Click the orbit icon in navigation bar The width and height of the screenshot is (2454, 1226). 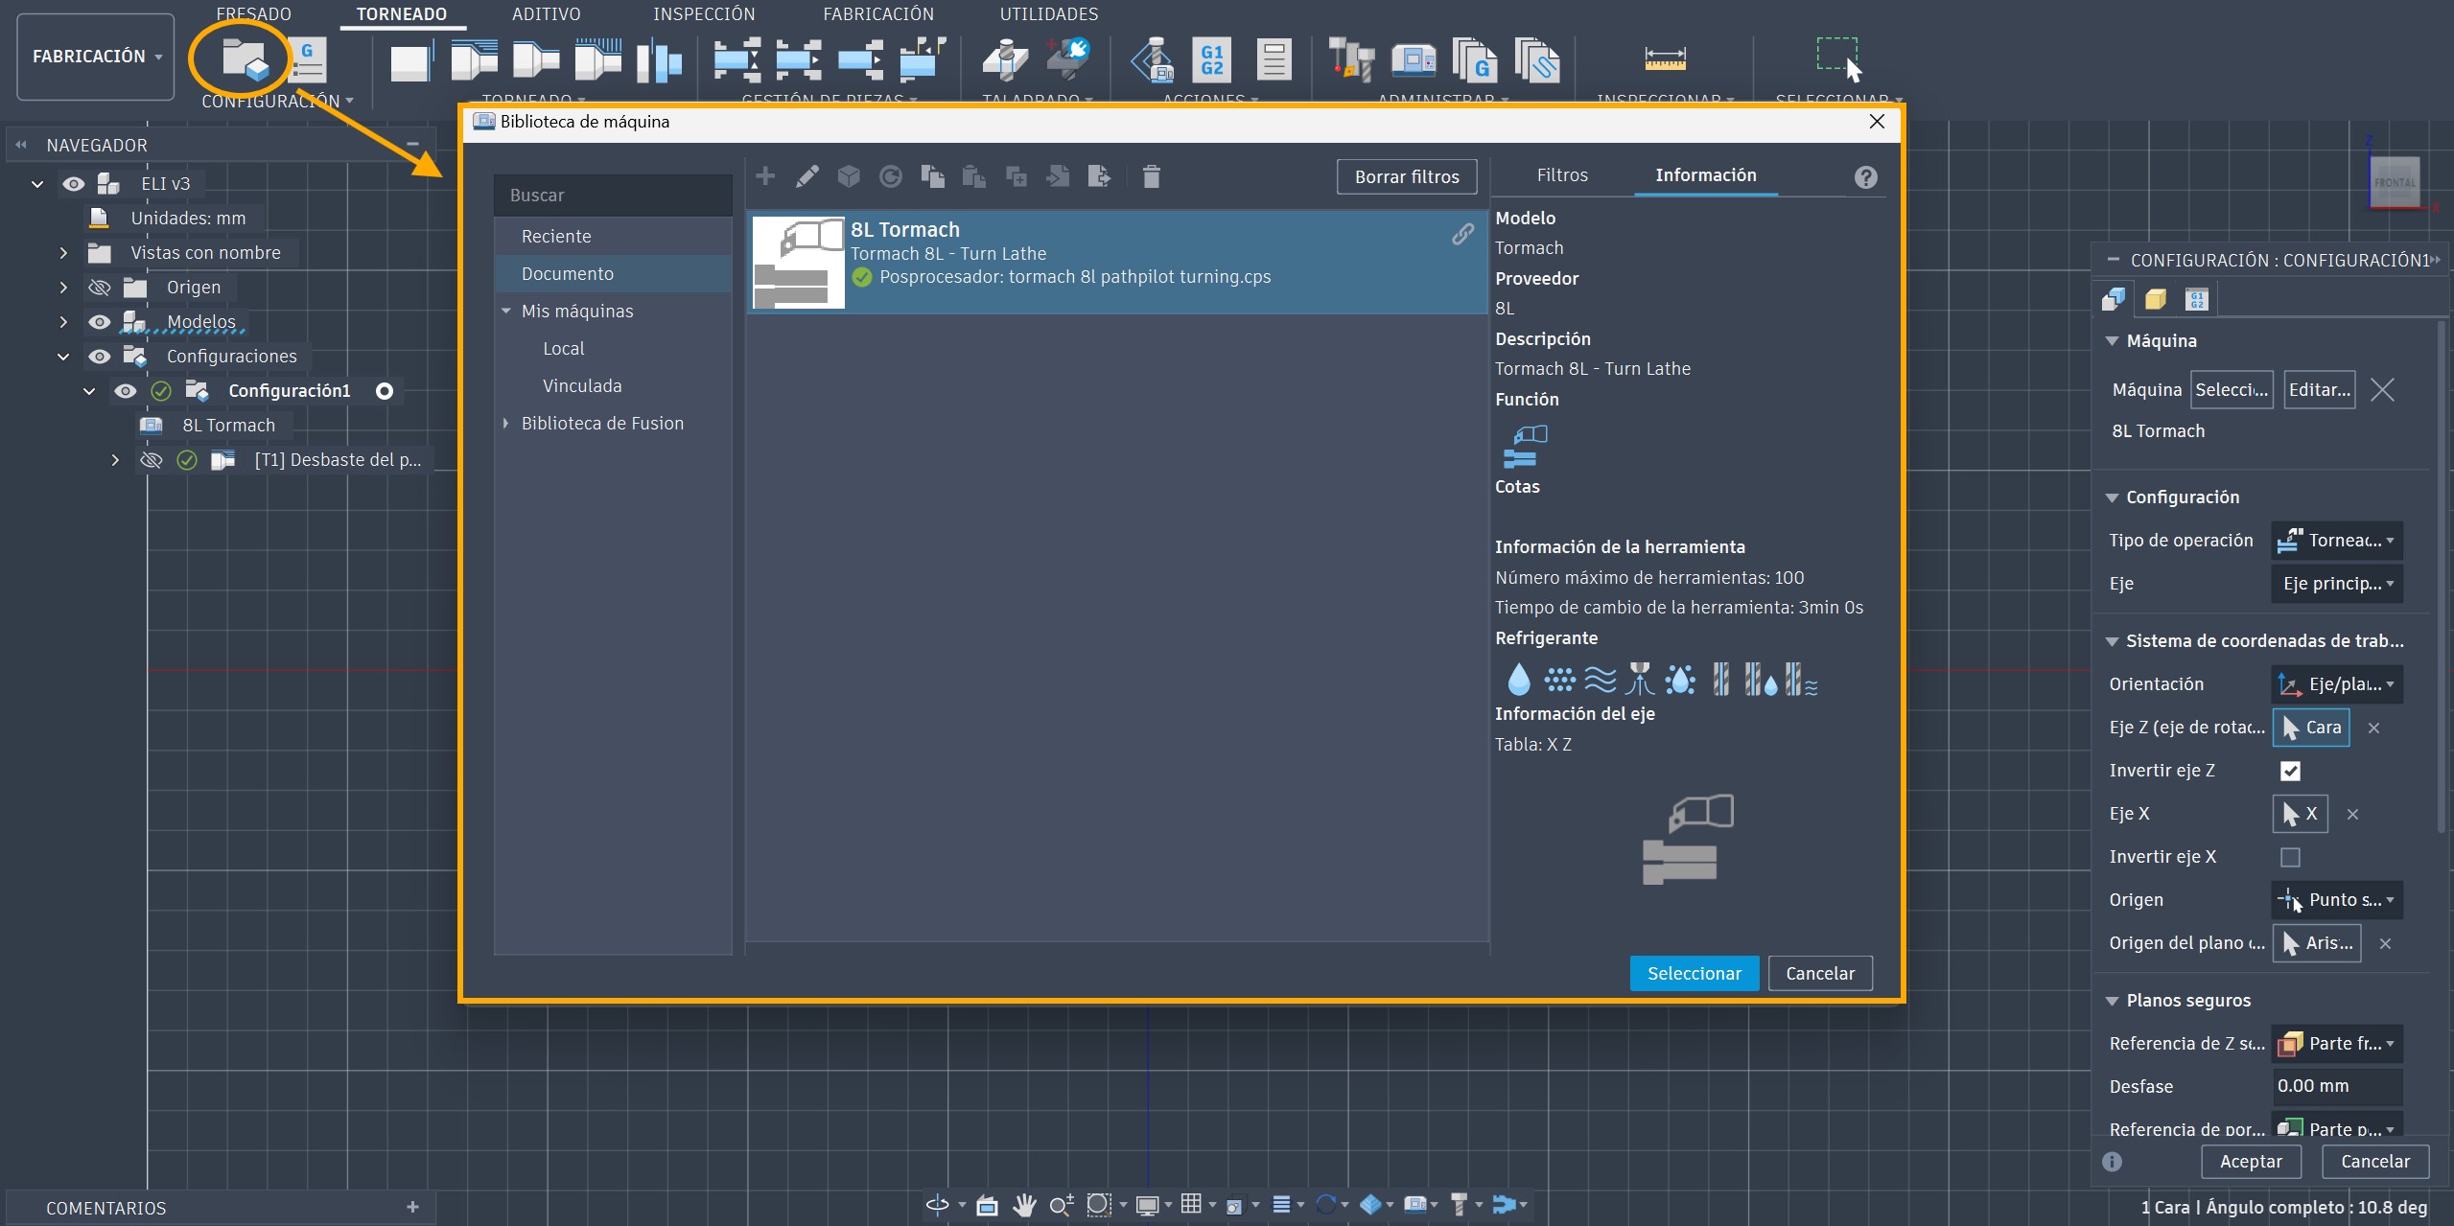click(x=938, y=1204)
